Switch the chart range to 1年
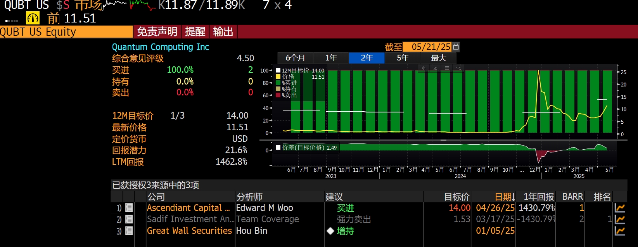 [331, 58]
